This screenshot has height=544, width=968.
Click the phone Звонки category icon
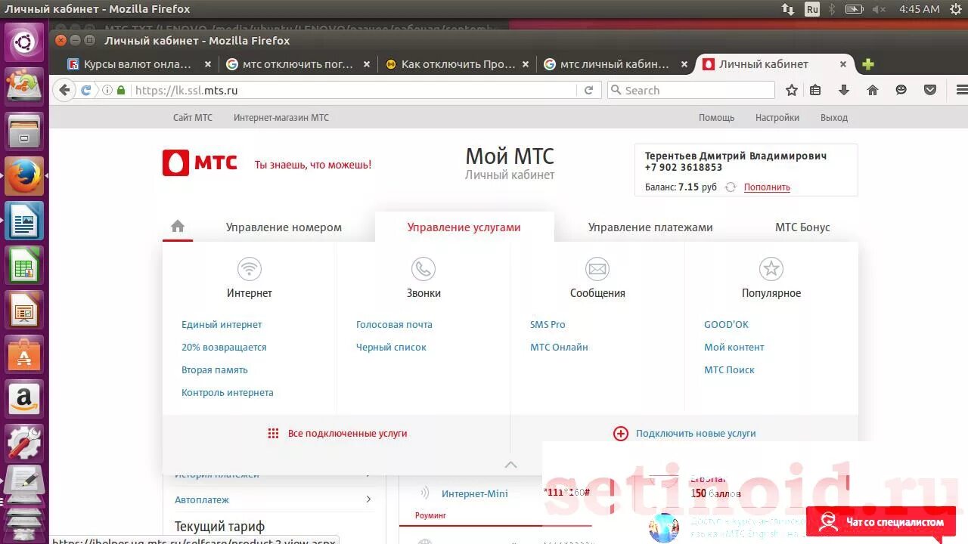pyautogui.click(x=423, y=268)
